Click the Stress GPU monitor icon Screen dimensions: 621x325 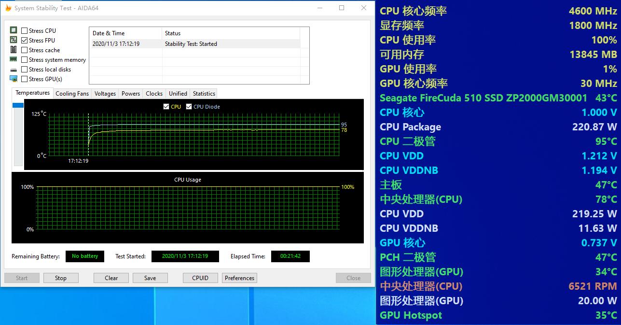pos(14,79)
